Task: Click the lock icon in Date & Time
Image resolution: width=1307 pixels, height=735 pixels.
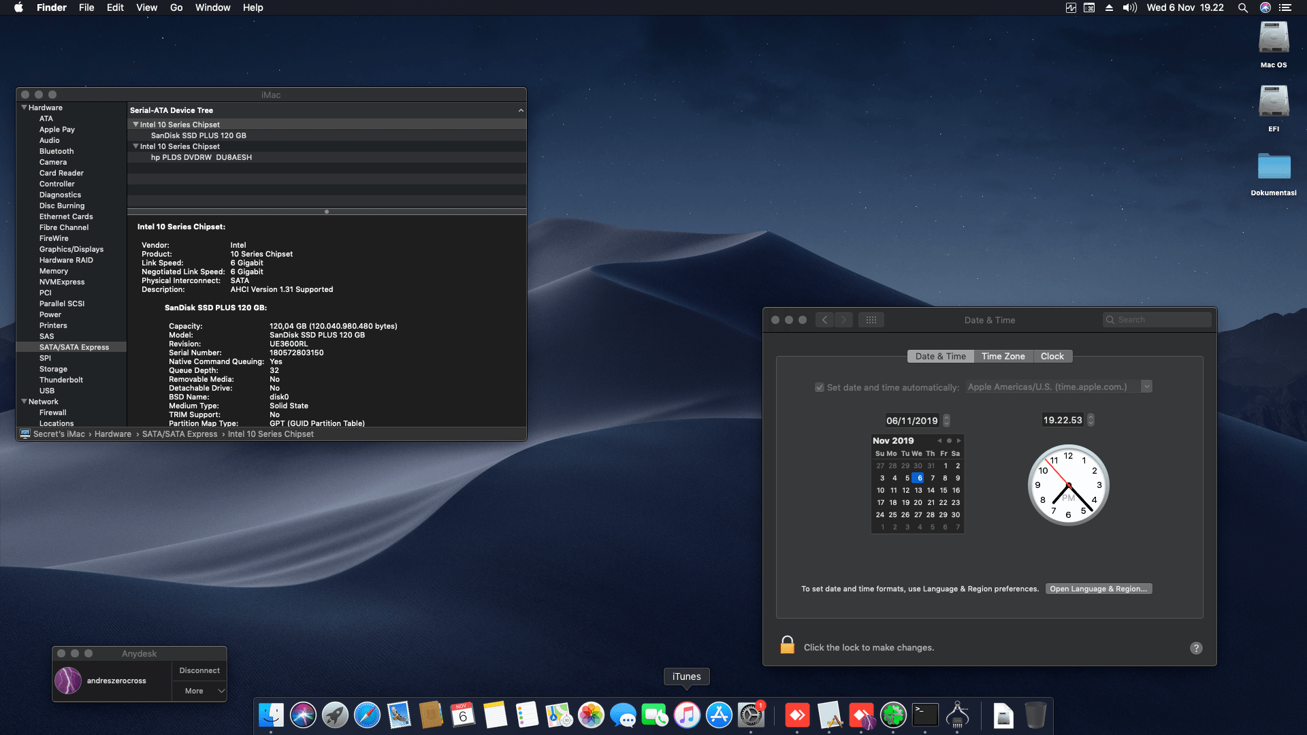Action: pos(788,644)
